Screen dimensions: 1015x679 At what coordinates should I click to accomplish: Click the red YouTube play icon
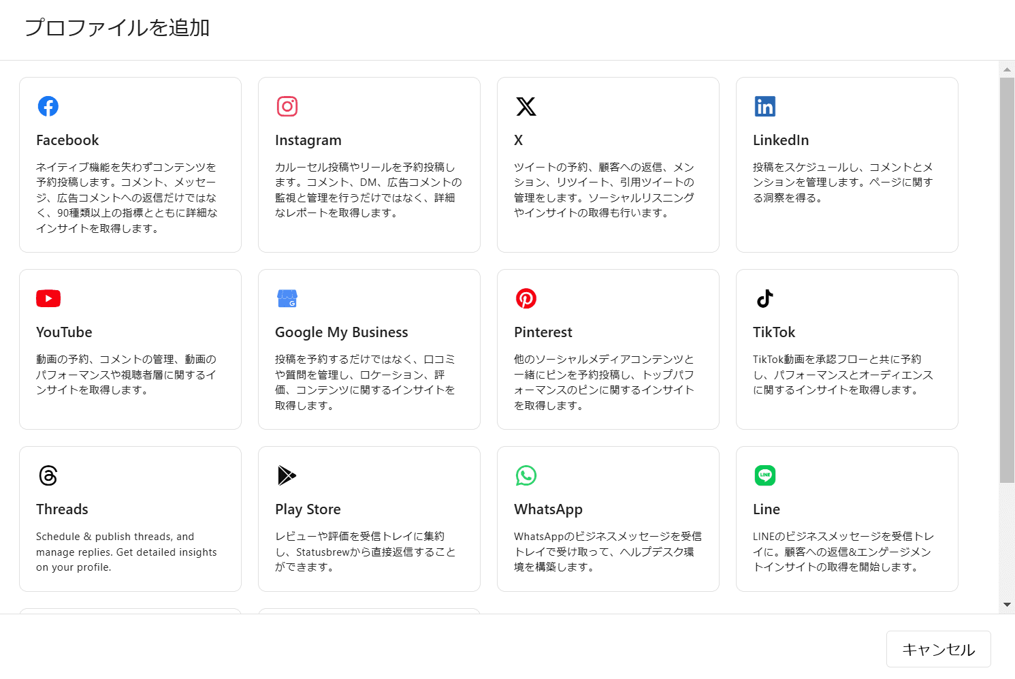tap(48, 298)
